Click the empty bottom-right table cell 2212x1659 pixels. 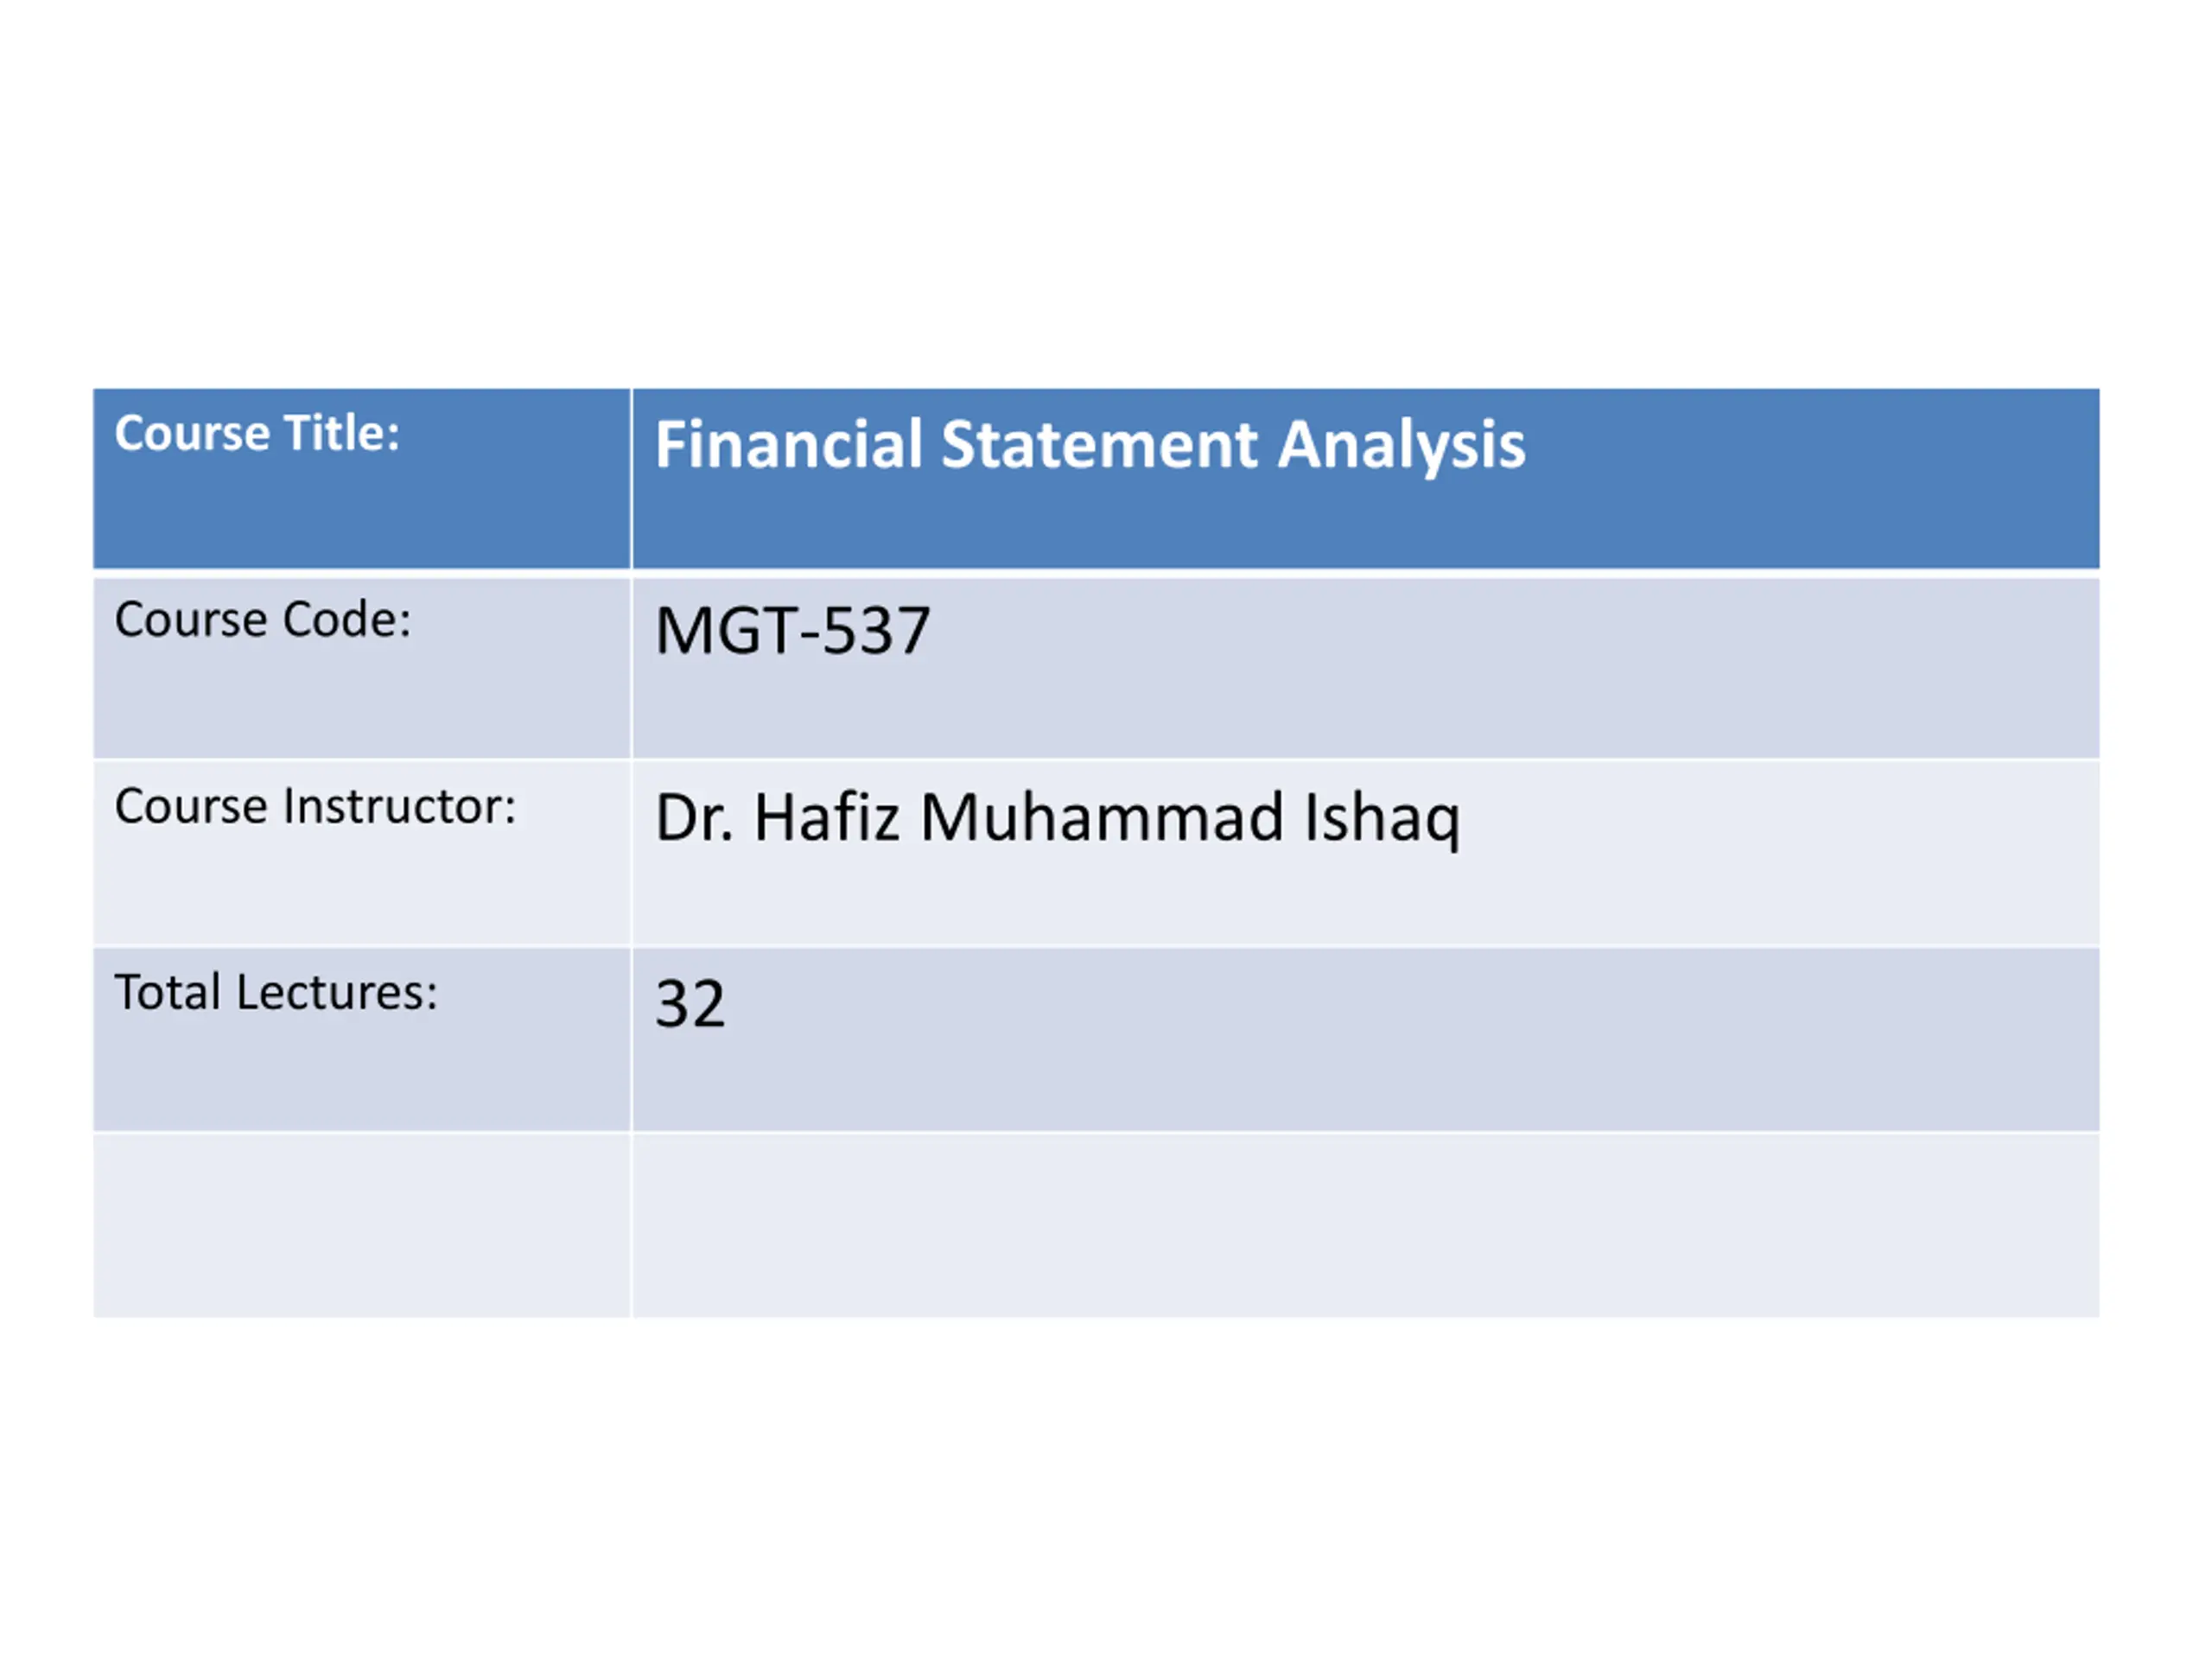click(x=1366, y=1226)
